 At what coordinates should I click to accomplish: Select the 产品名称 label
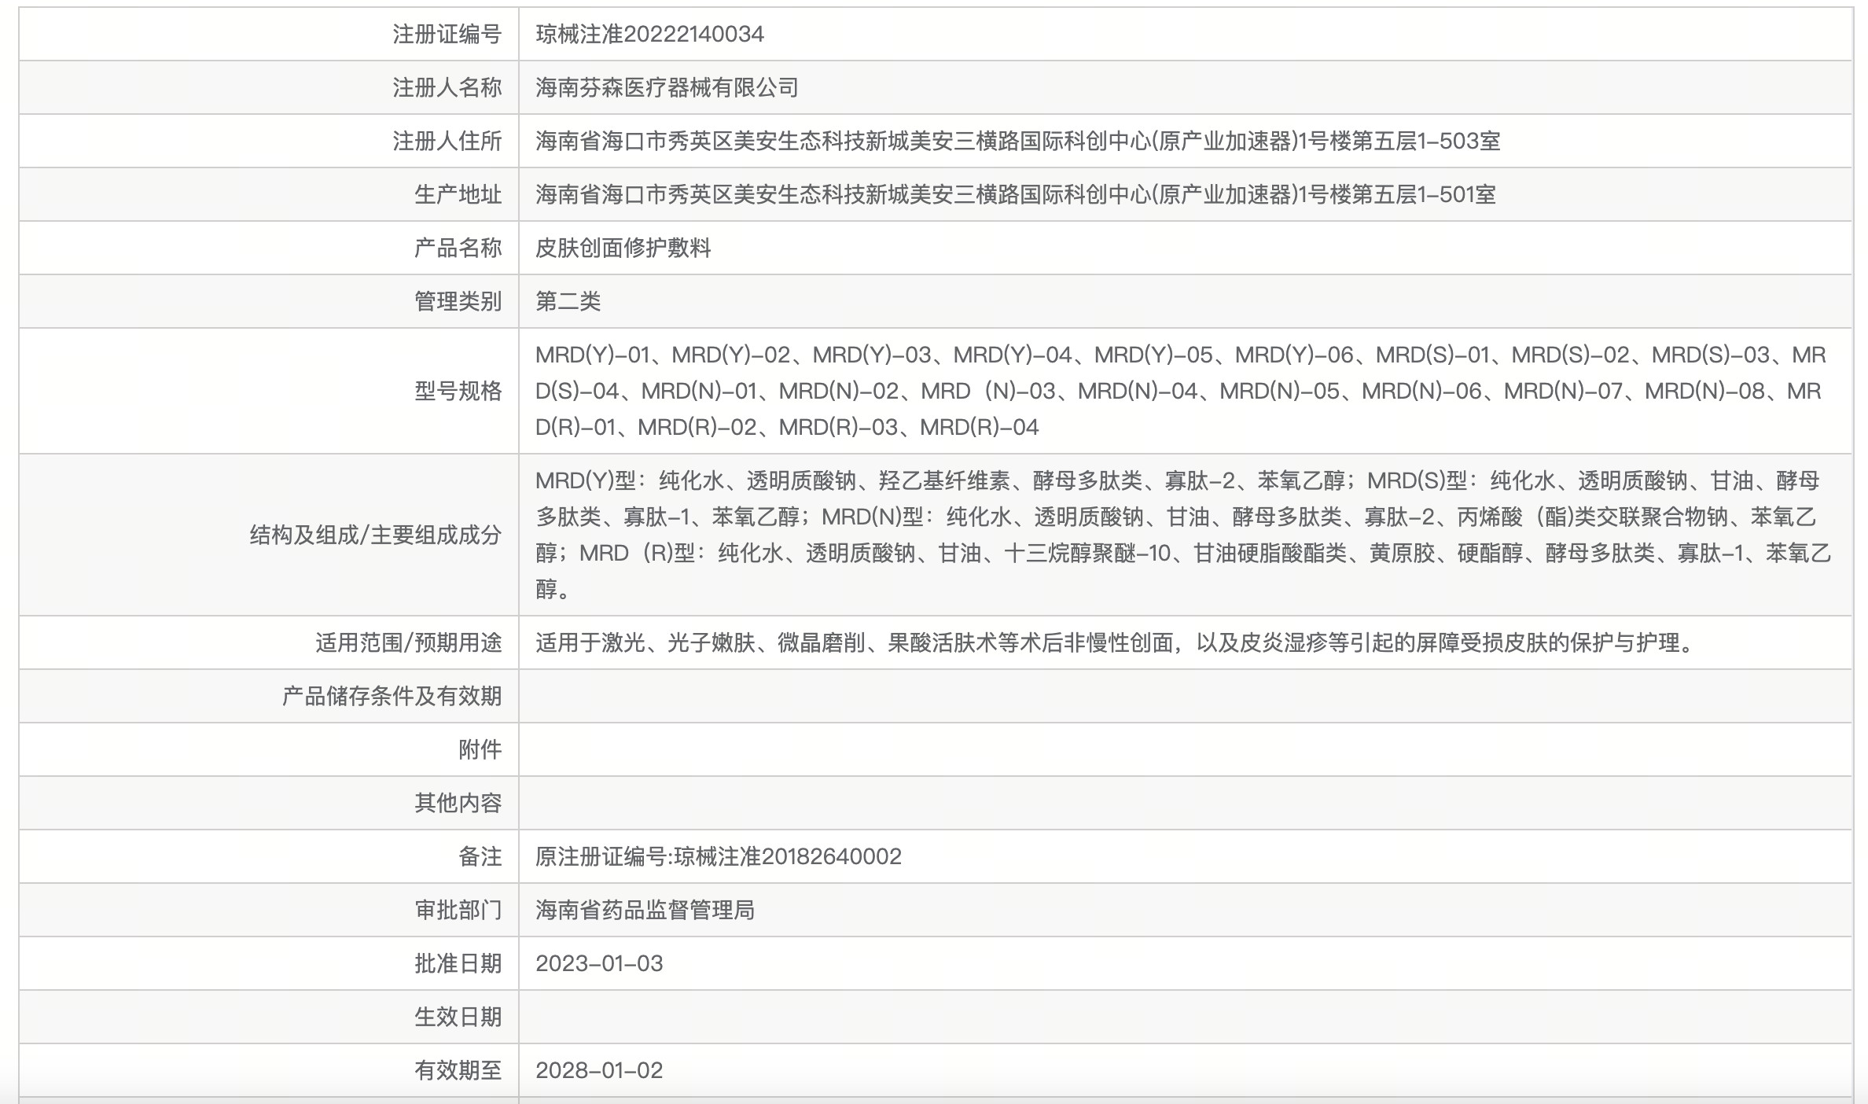pos(458,248)
